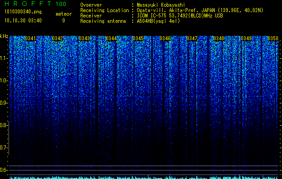Click the HROFFT title text
Image resolution: width=282 pixels, height=179 pixels.
pos(28,4)
